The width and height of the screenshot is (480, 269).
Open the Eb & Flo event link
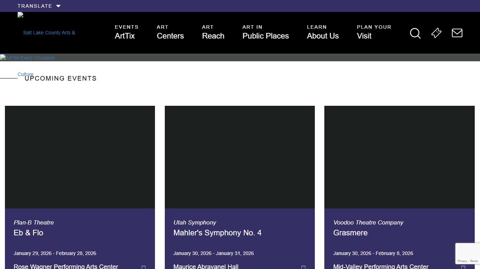[x=28, y=233]
